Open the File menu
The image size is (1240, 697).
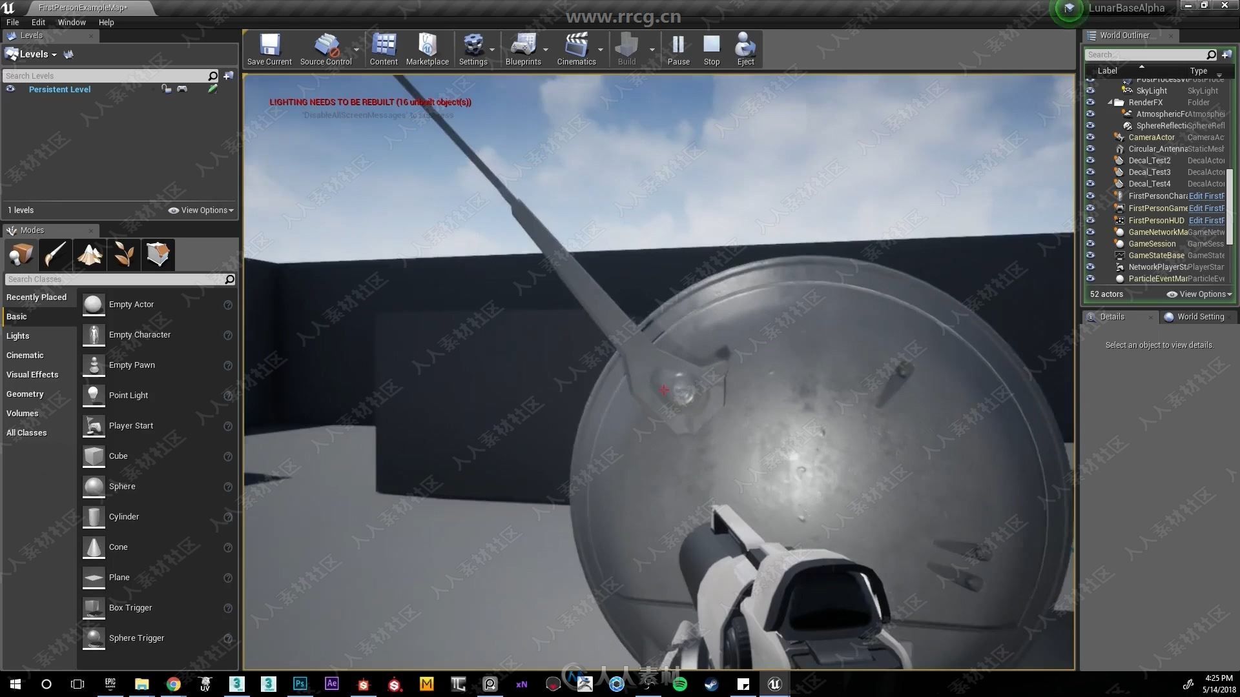[12, 22]
